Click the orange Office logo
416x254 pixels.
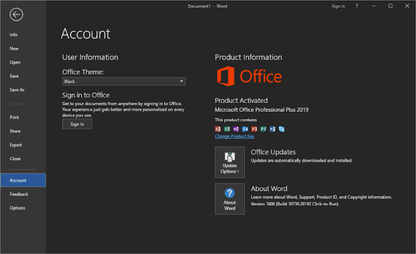[249, 76]
